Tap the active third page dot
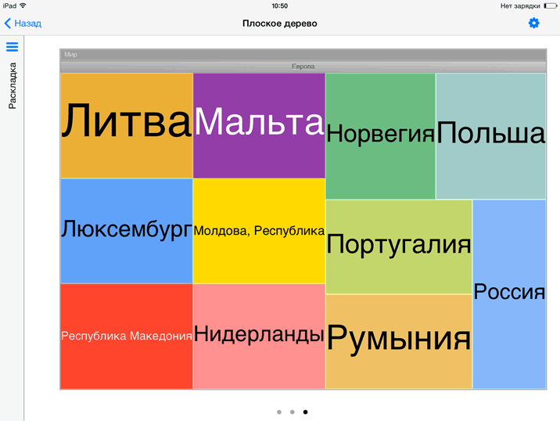This screenshot has width=560, height=421. pos(305,412)
